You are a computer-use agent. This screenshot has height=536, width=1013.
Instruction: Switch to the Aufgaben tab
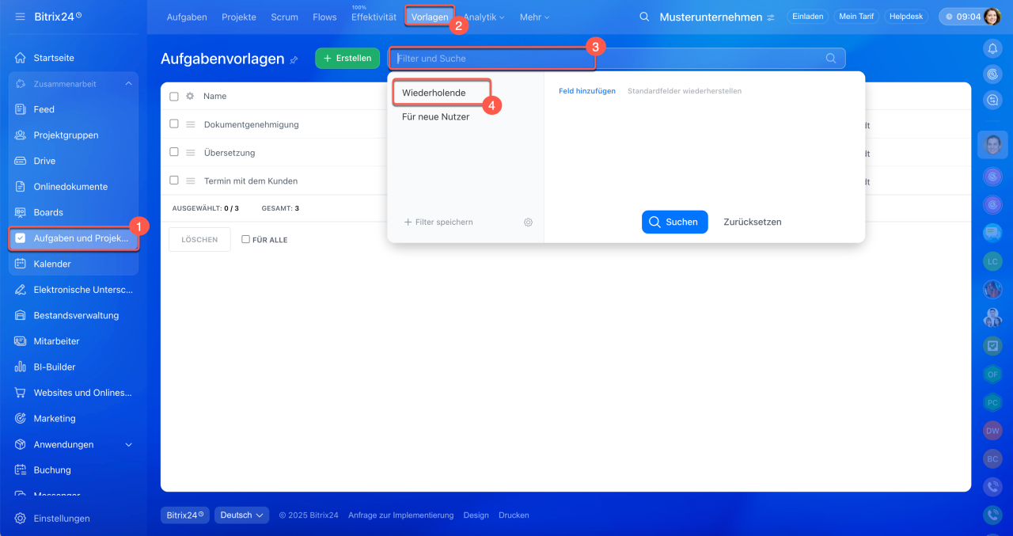pyautogui.click(x=187, y=17)
